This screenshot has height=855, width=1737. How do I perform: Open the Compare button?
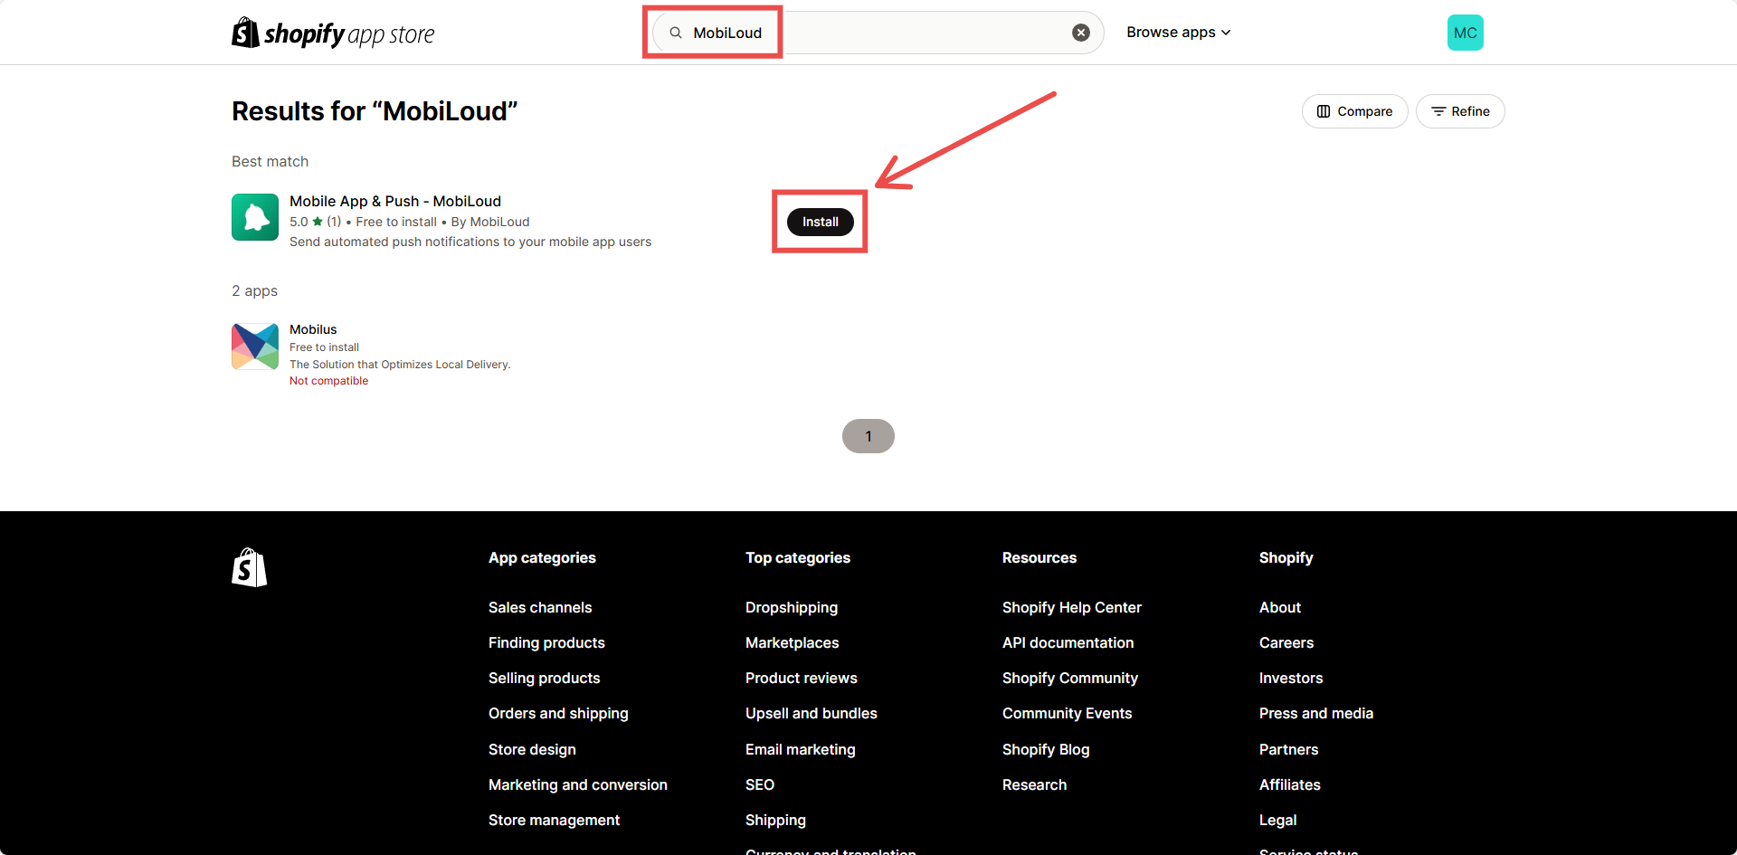[1354, 111]
